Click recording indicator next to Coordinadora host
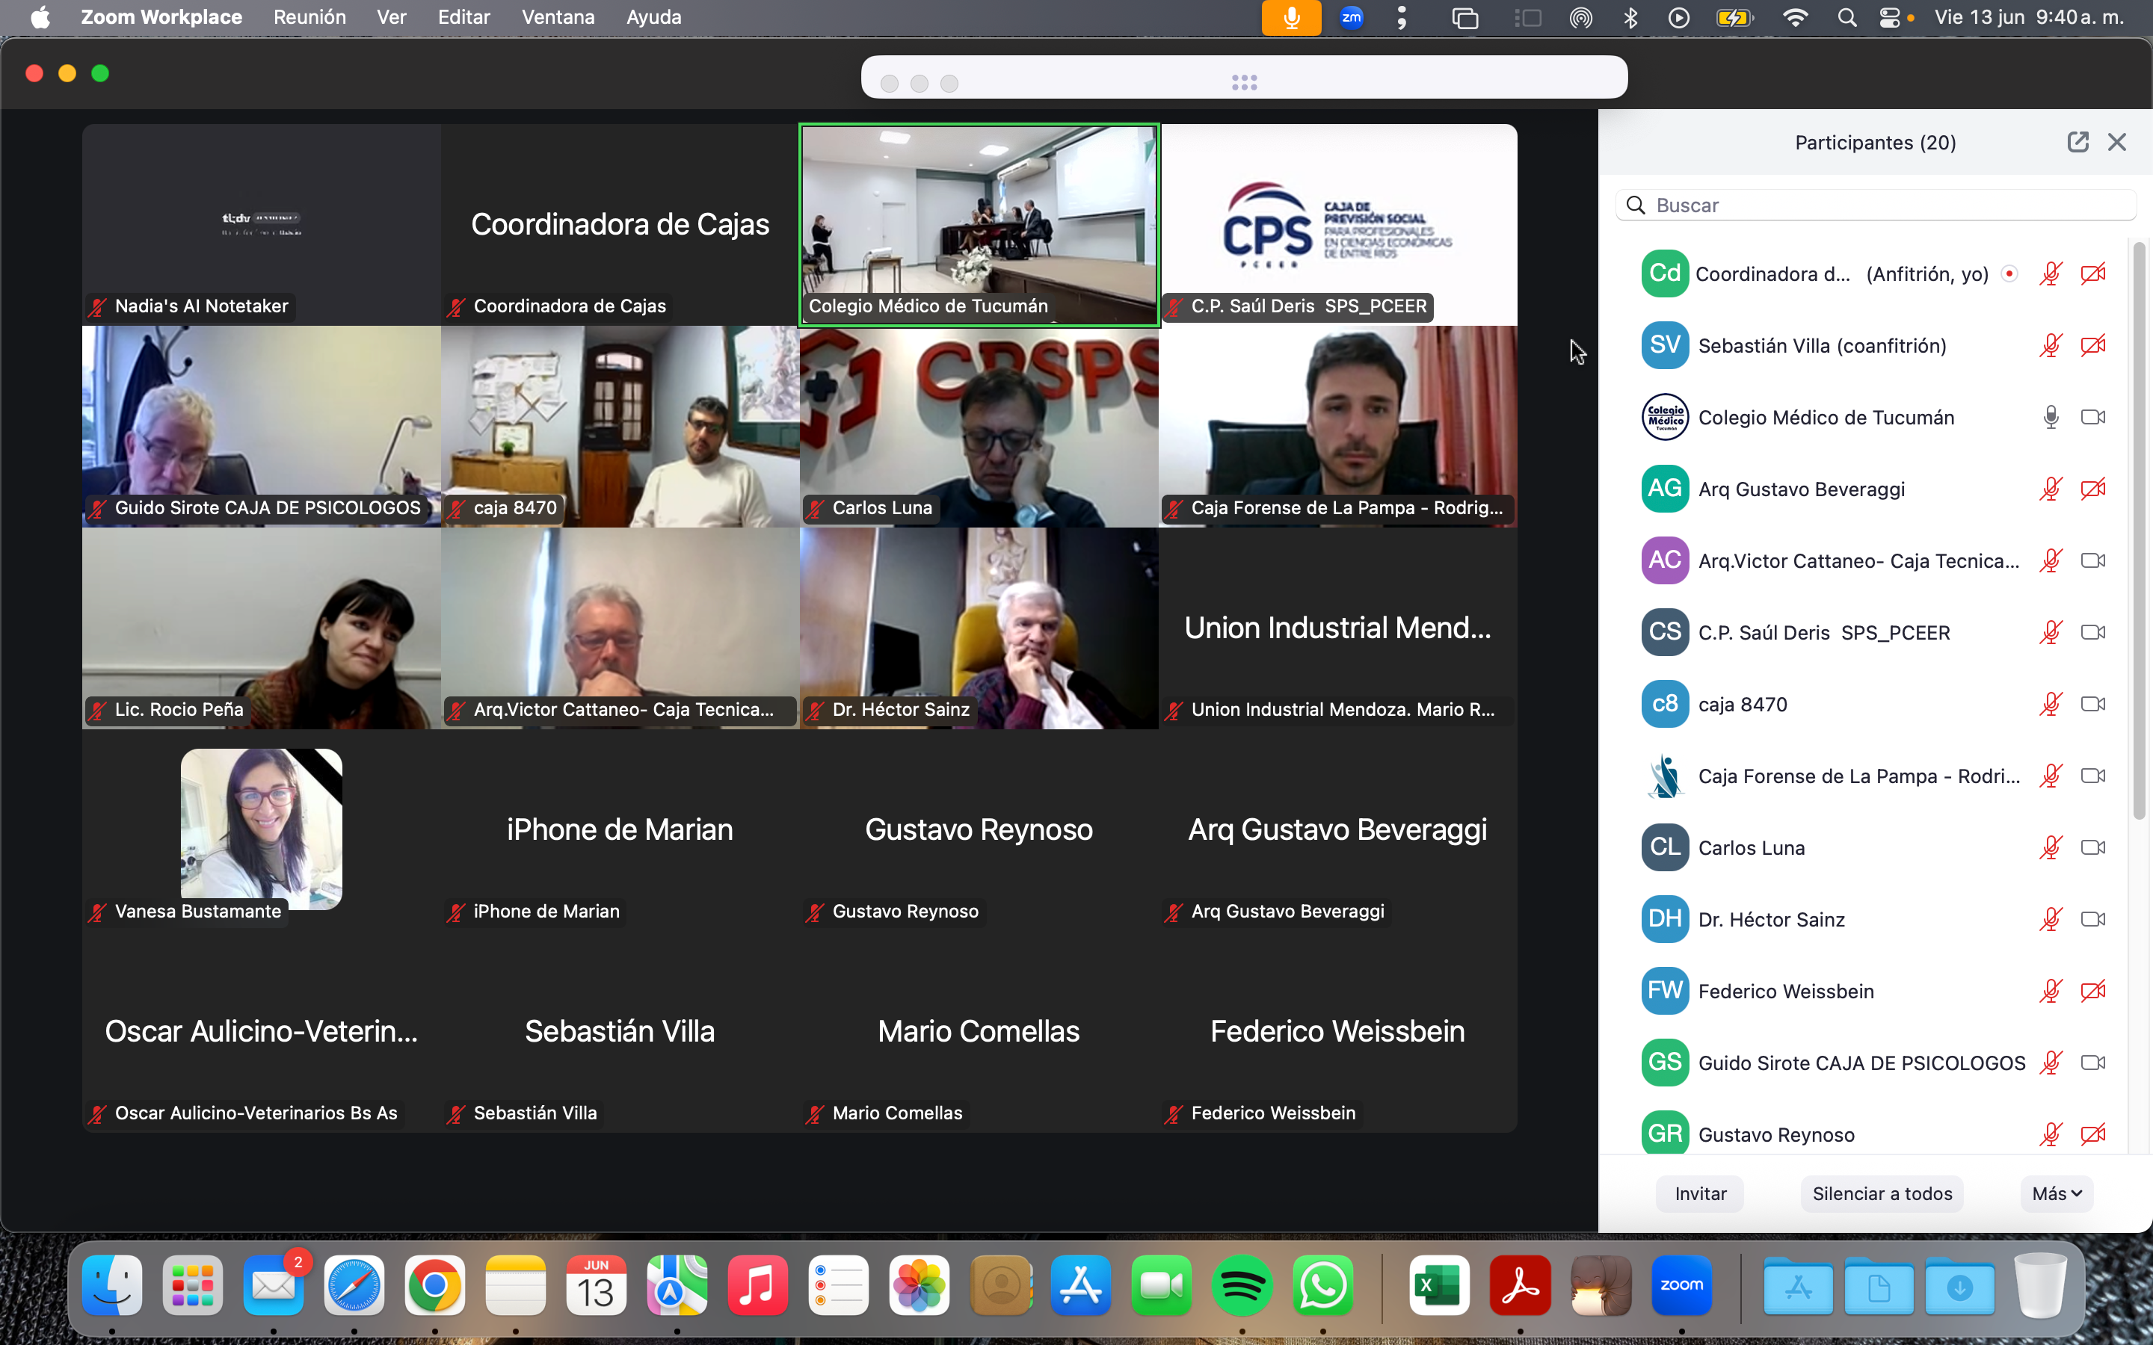The height and width of the screenshot is (1345, 2153). [x=2009, y=274]
